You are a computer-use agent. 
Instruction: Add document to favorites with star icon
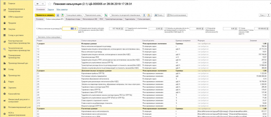coord(50,4)
